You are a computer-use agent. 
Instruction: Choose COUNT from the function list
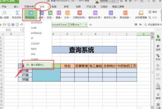pyautogui.click(x=38, y=43)
